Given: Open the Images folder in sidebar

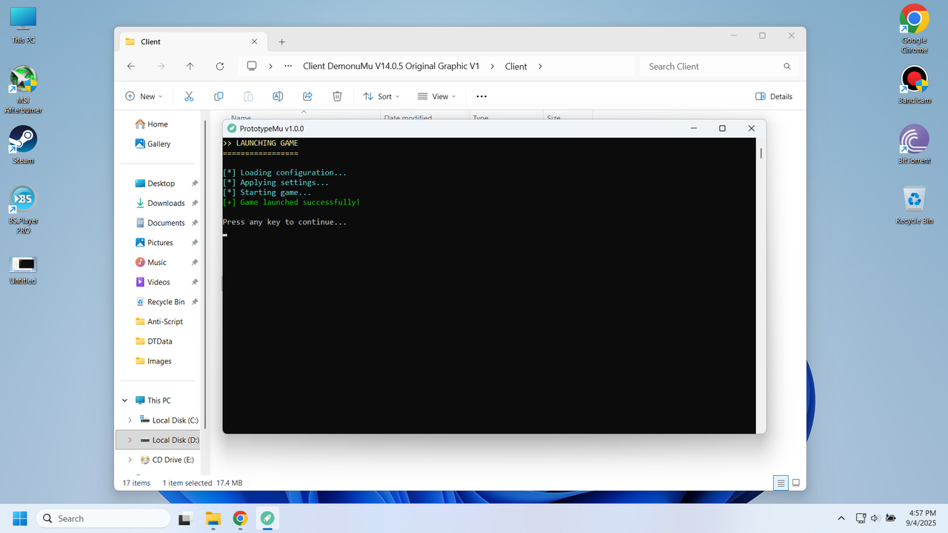Looking at the screenshot, I should 153,361.
